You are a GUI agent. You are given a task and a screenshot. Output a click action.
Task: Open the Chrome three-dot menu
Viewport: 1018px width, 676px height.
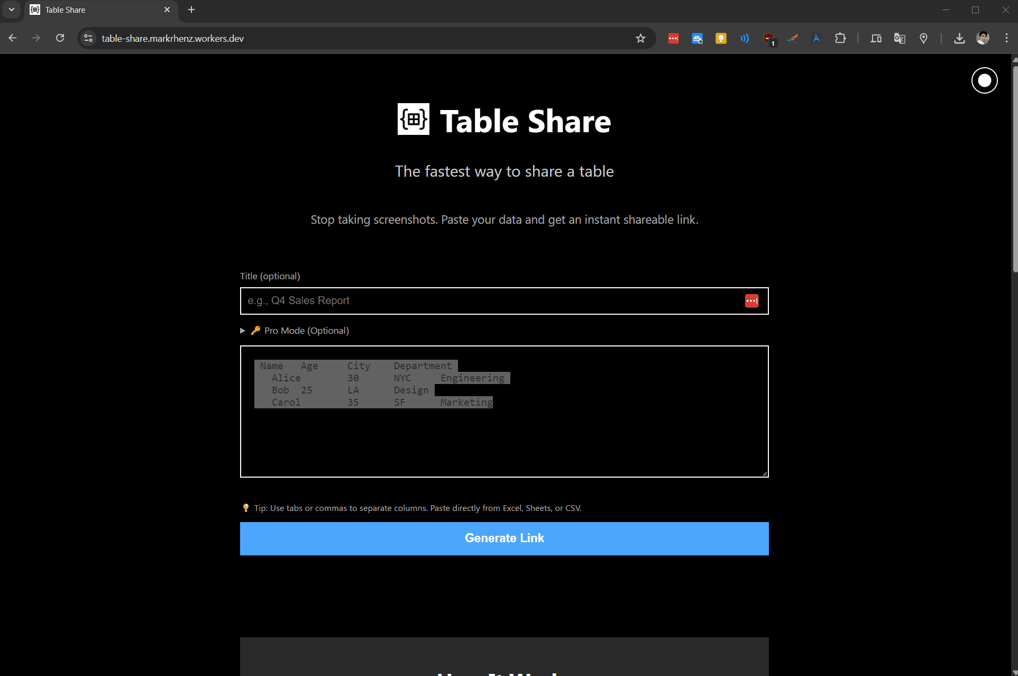(1007, 38)
